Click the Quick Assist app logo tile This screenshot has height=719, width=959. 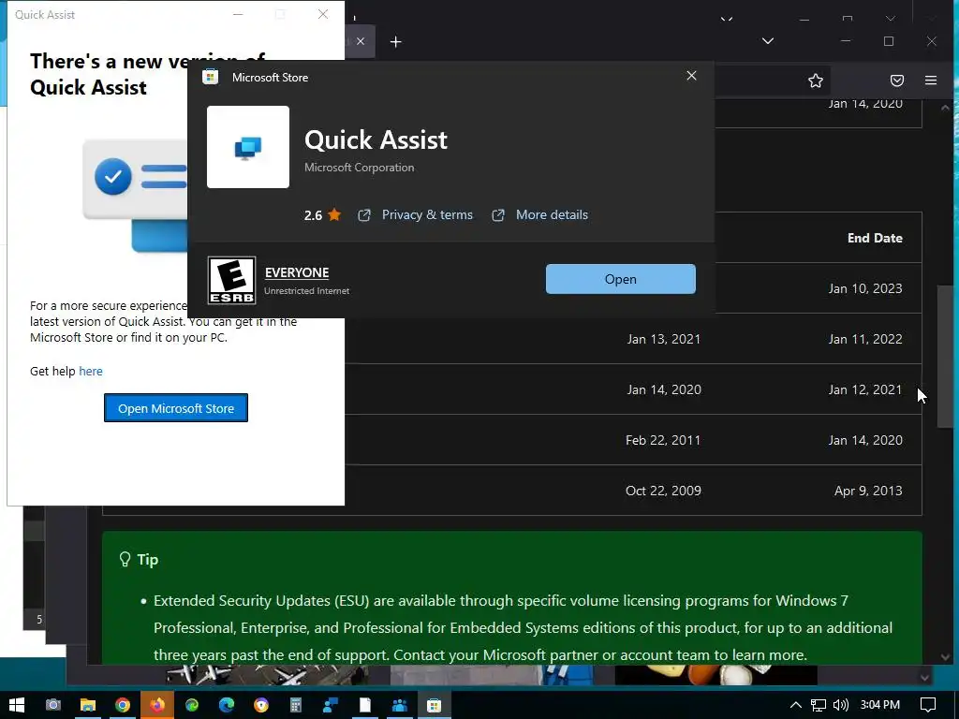tap(247, 147)
